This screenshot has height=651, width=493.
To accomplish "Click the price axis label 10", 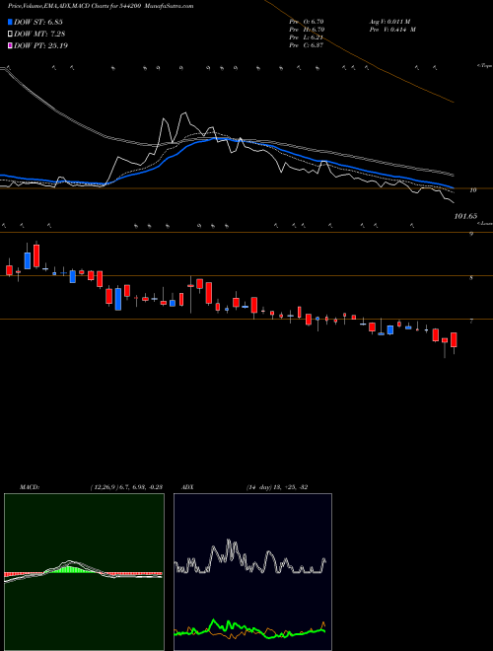I will [x=472, y=190].
